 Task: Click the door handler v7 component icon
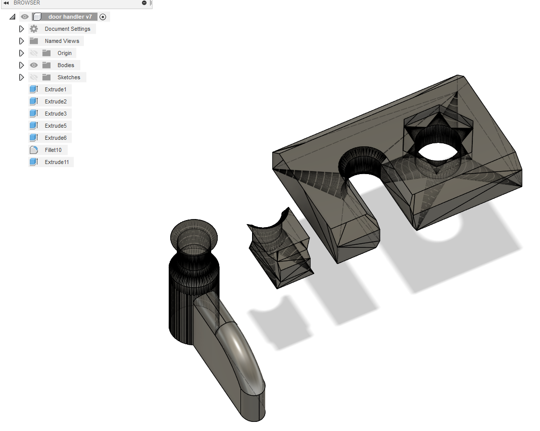[x=37, y=17]
